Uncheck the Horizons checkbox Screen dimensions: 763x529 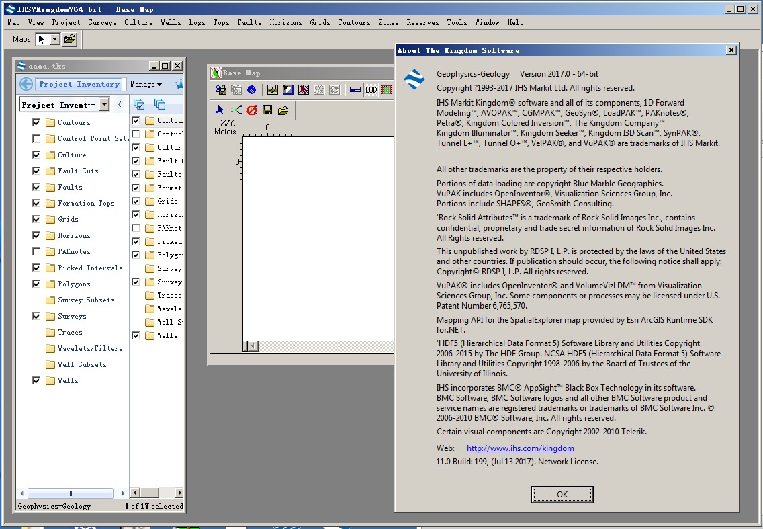[x=36, y=236]
